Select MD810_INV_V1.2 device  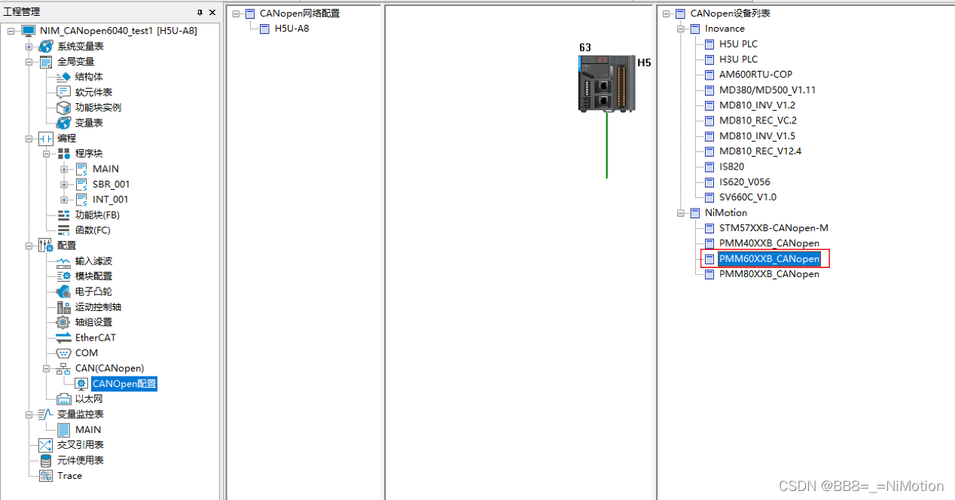pyautogui.click(x=757, y=105)
